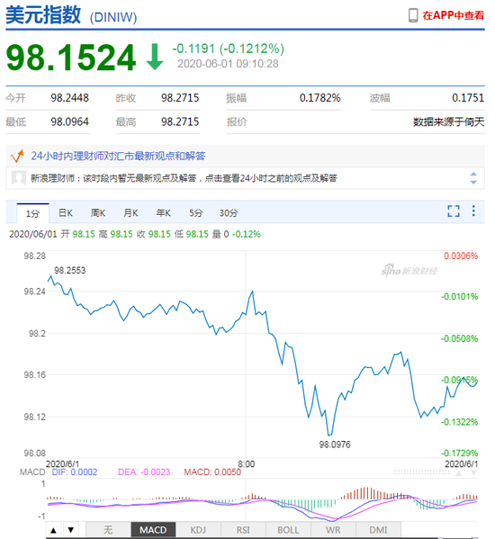495x539 pixels.
Task: Switch to the 5分 chart tab
Action: 196,213
